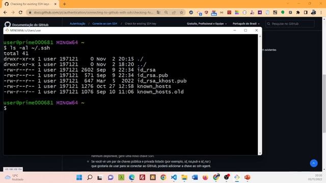Close the 'Checking for existing SSH keys' tab

pos(56,4)
